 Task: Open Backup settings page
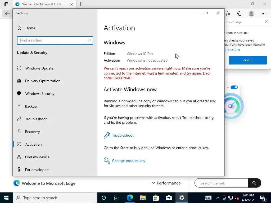pyautogui.click(x=31, y=106)
